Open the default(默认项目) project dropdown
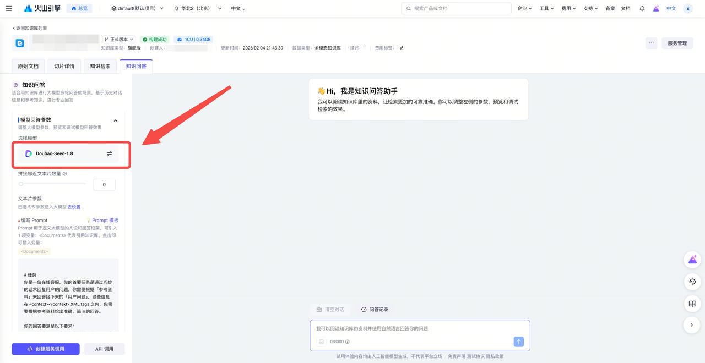This screenshot has width=705, height=363. click(138, 8)
